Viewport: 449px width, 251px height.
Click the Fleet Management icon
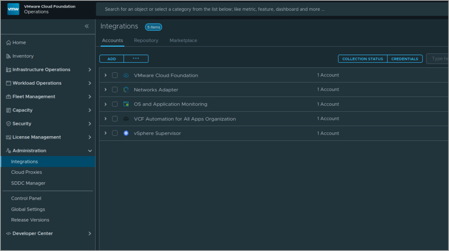[8, 97]
